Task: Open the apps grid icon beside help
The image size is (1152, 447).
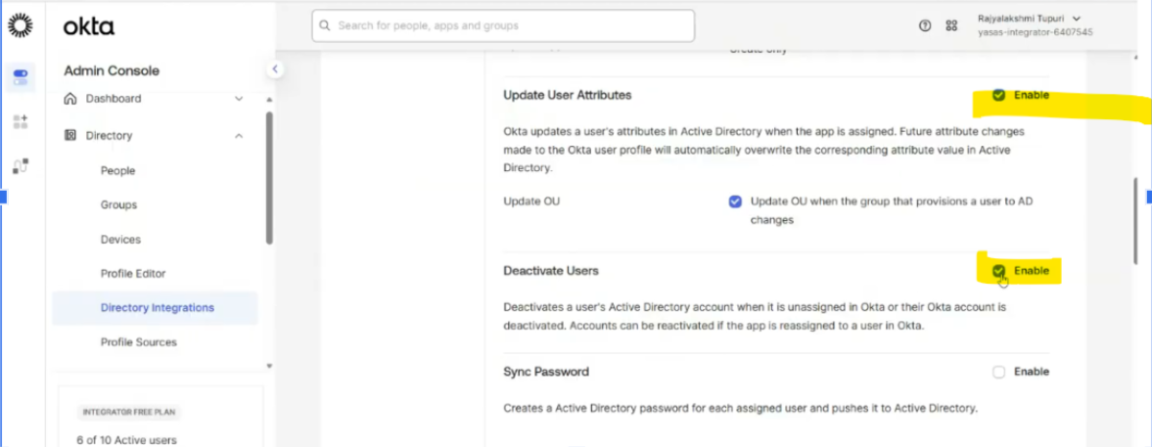Action: [951, 26]
